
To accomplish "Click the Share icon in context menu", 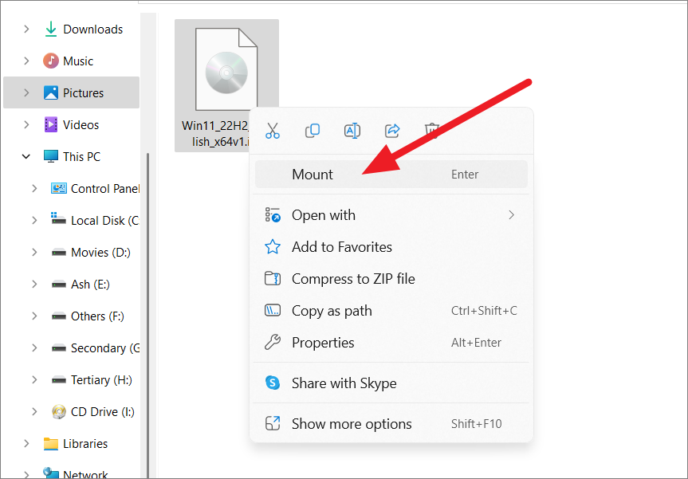I will [x=392, y=131].
